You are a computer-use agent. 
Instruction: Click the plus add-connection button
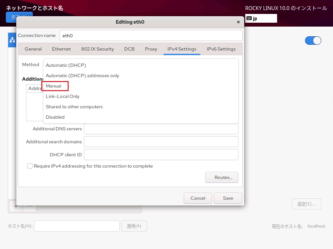pyautogui.click(x=16, y=206)
